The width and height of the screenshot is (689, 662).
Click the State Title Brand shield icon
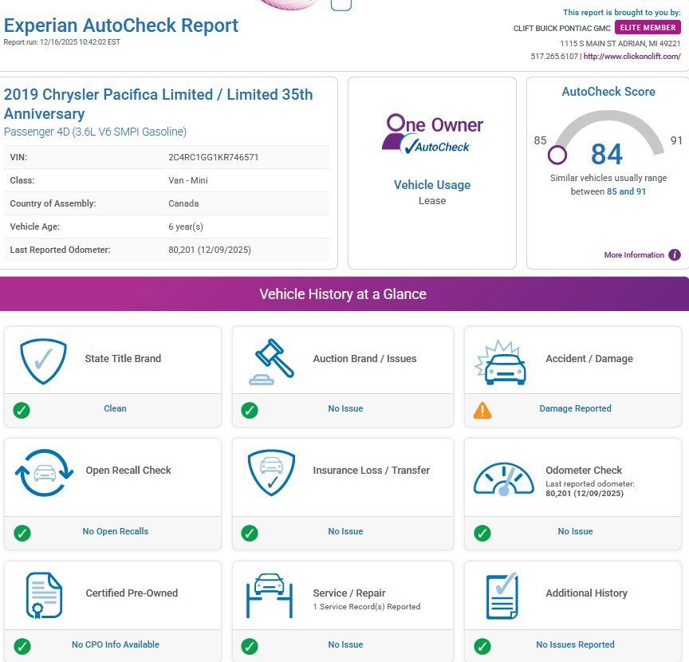click(x=44, y=361)
